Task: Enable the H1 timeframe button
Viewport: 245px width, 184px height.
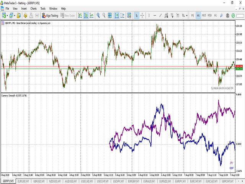Action: tap(216, 16)
